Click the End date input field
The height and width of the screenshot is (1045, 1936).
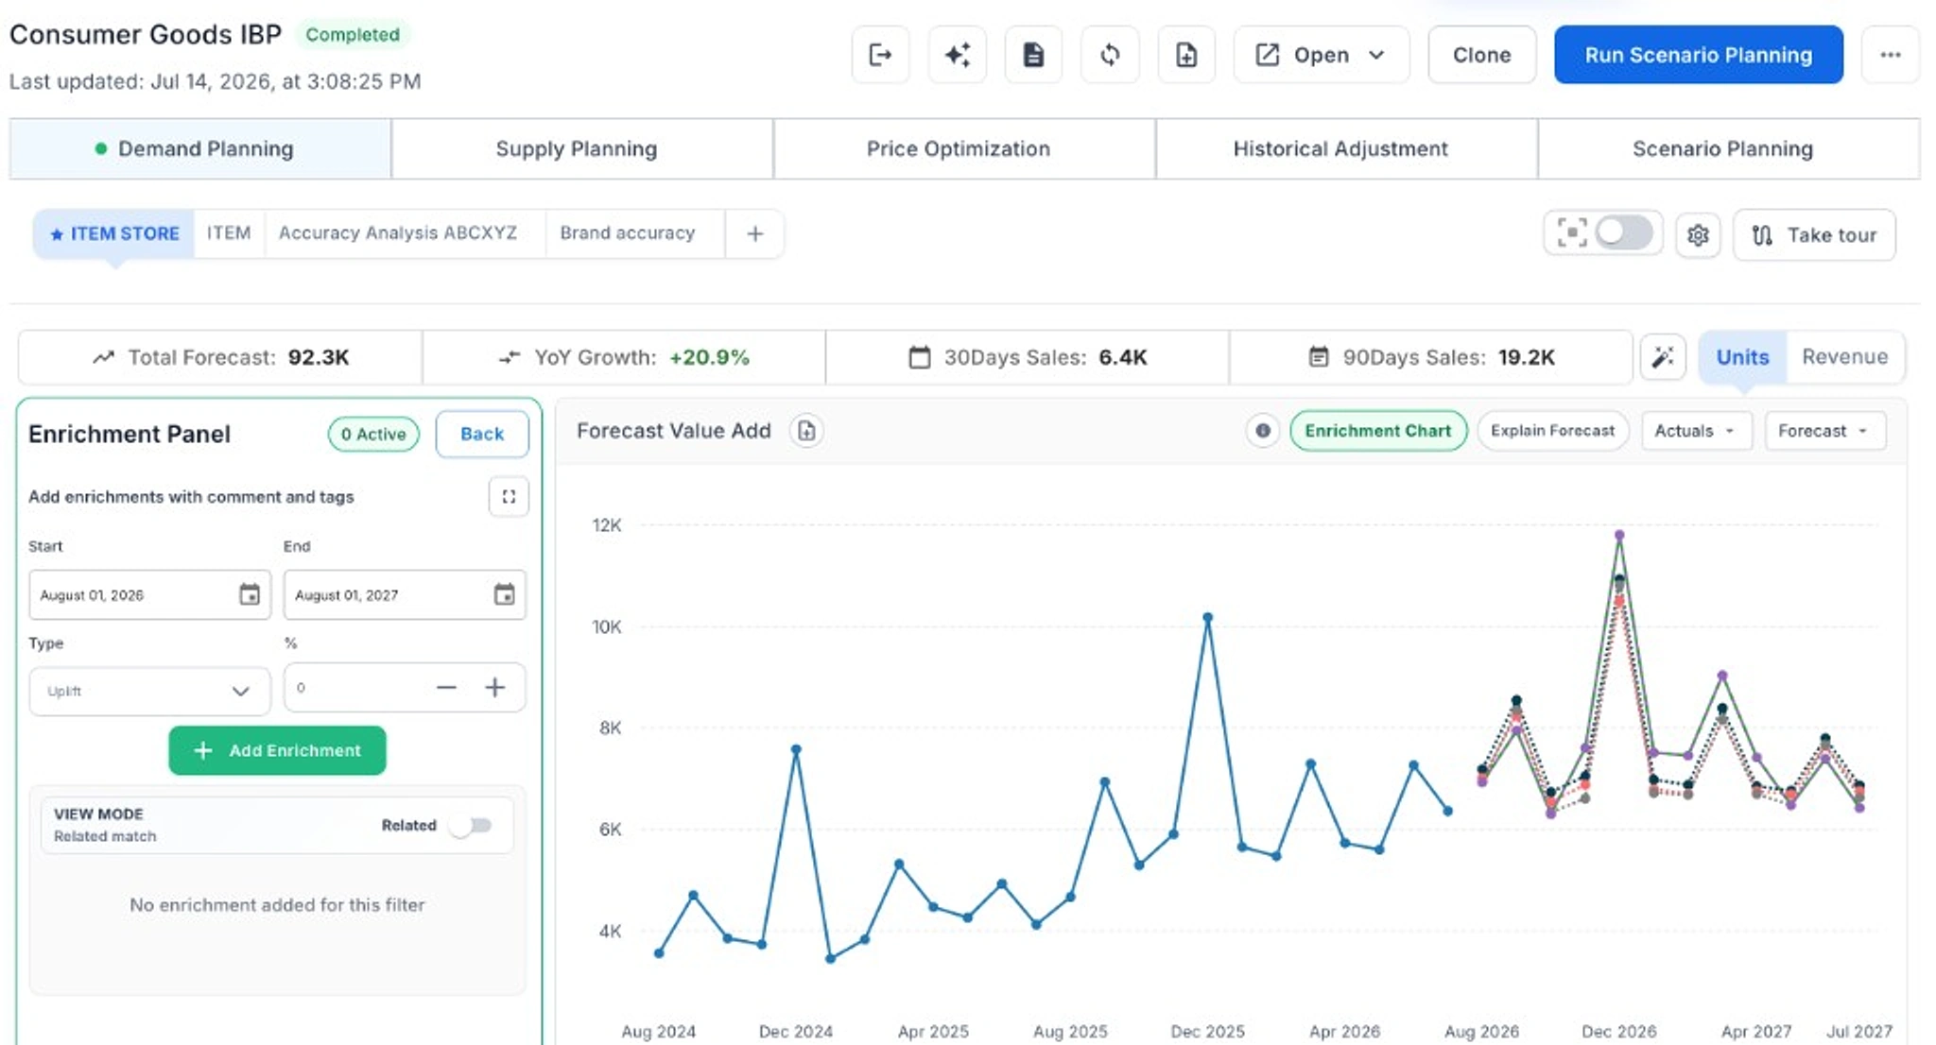coord(405,594)
